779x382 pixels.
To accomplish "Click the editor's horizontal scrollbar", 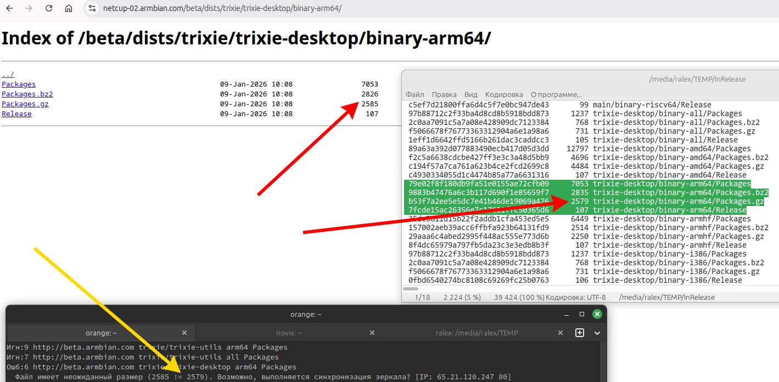I will 411,288.
